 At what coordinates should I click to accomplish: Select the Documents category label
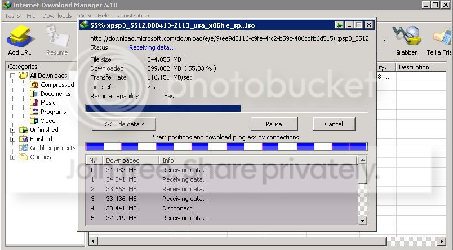point(55,94)
